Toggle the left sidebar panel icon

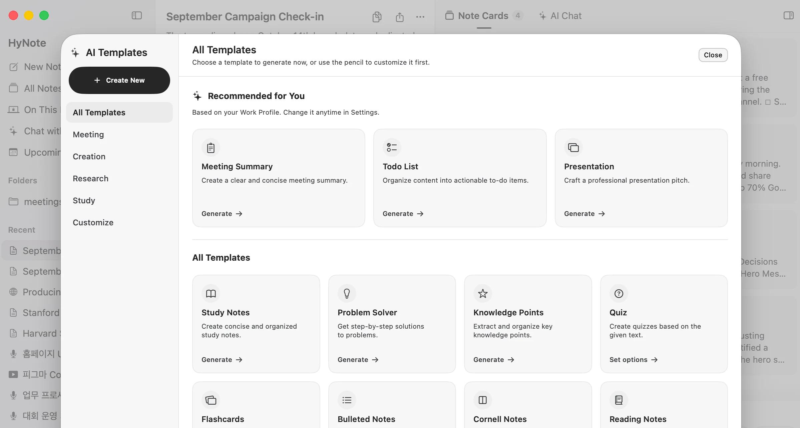click(137, 16)
